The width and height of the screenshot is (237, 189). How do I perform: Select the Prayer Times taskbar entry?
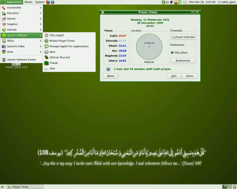click(25, 187)
